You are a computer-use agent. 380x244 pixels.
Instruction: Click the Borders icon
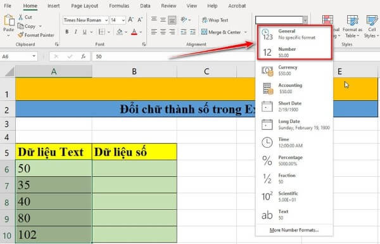pyautogui.click(x=101, y=32)
